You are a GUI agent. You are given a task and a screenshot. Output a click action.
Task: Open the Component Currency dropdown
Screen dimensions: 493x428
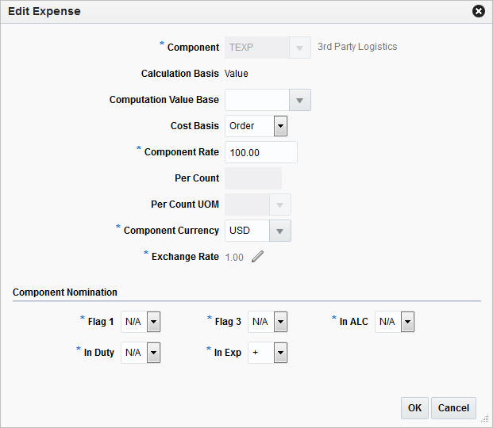pyautogui.click(x=280, y=231)
